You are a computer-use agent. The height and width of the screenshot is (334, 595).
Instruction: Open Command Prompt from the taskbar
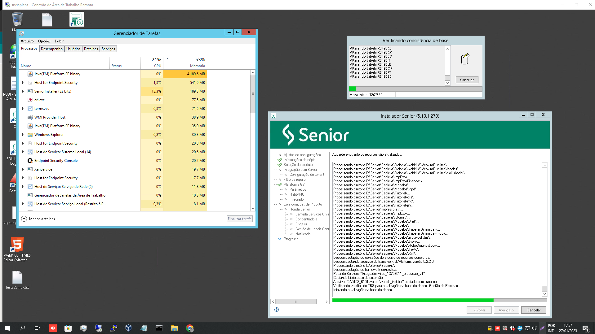pyautogui.click(x=159, y=328)
